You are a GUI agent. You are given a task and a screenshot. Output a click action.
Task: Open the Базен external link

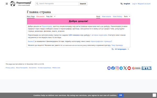tap(31, 41)
